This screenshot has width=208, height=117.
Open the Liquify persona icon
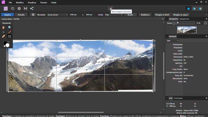13,9
